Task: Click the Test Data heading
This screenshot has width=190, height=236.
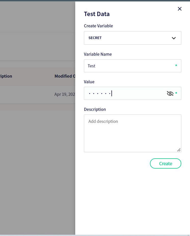Action: (x=97, y=14)
